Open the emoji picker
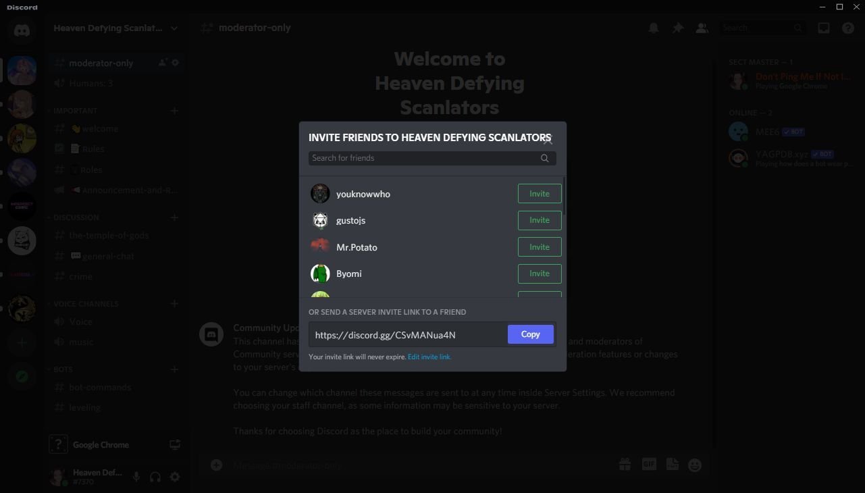 [695, 465]
